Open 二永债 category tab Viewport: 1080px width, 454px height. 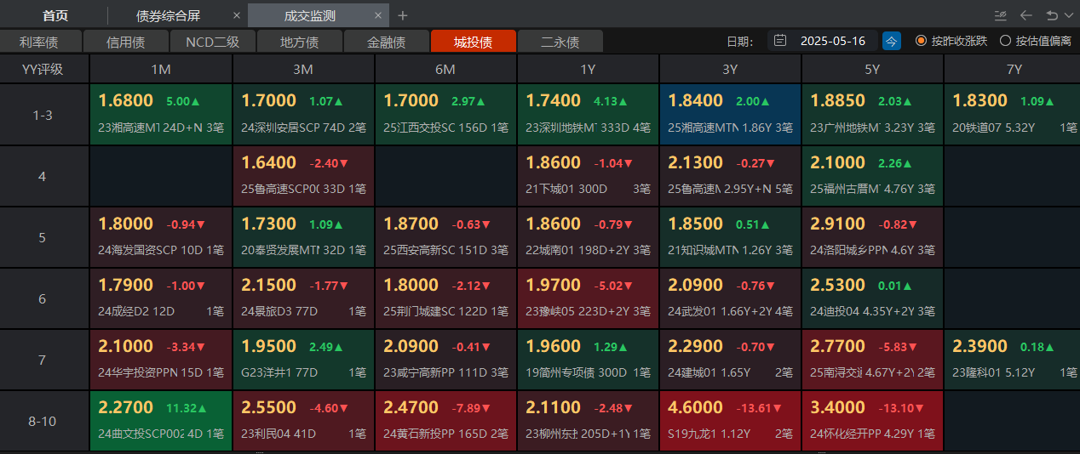[x=560, y=42]
